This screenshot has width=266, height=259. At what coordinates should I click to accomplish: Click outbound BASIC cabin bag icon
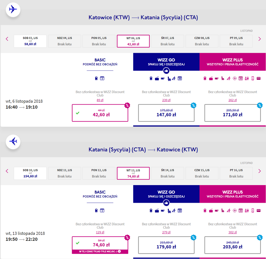(x=96, y=78)
